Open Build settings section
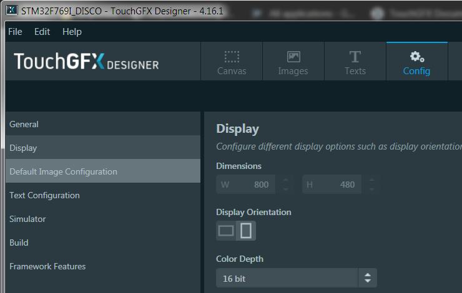Viewport: 462px width, 293px height. 103,243
